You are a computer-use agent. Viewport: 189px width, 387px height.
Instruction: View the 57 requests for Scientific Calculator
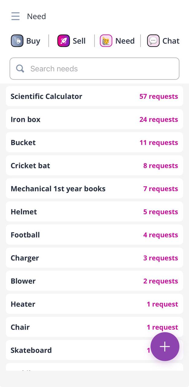pos(159,96)
